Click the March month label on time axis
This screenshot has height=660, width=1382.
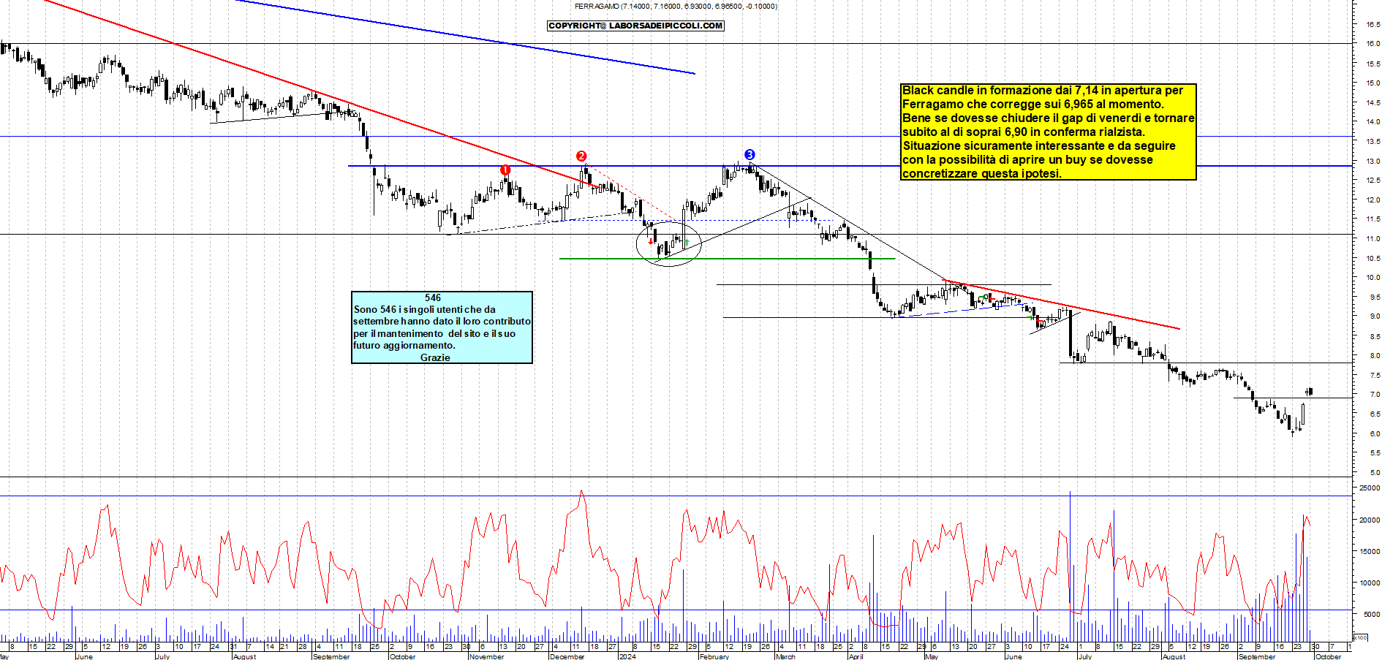785,656
